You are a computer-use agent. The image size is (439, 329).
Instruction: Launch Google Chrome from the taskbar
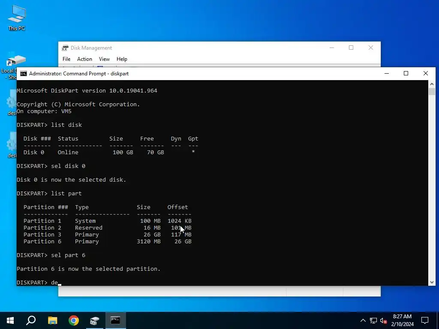(x=74, y=320)
